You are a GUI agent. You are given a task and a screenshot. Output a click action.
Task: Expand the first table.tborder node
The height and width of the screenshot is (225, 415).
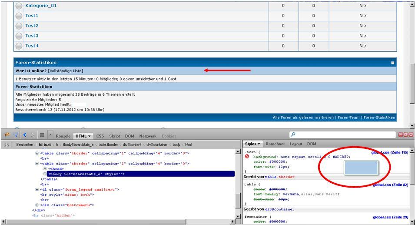[37, 153]
